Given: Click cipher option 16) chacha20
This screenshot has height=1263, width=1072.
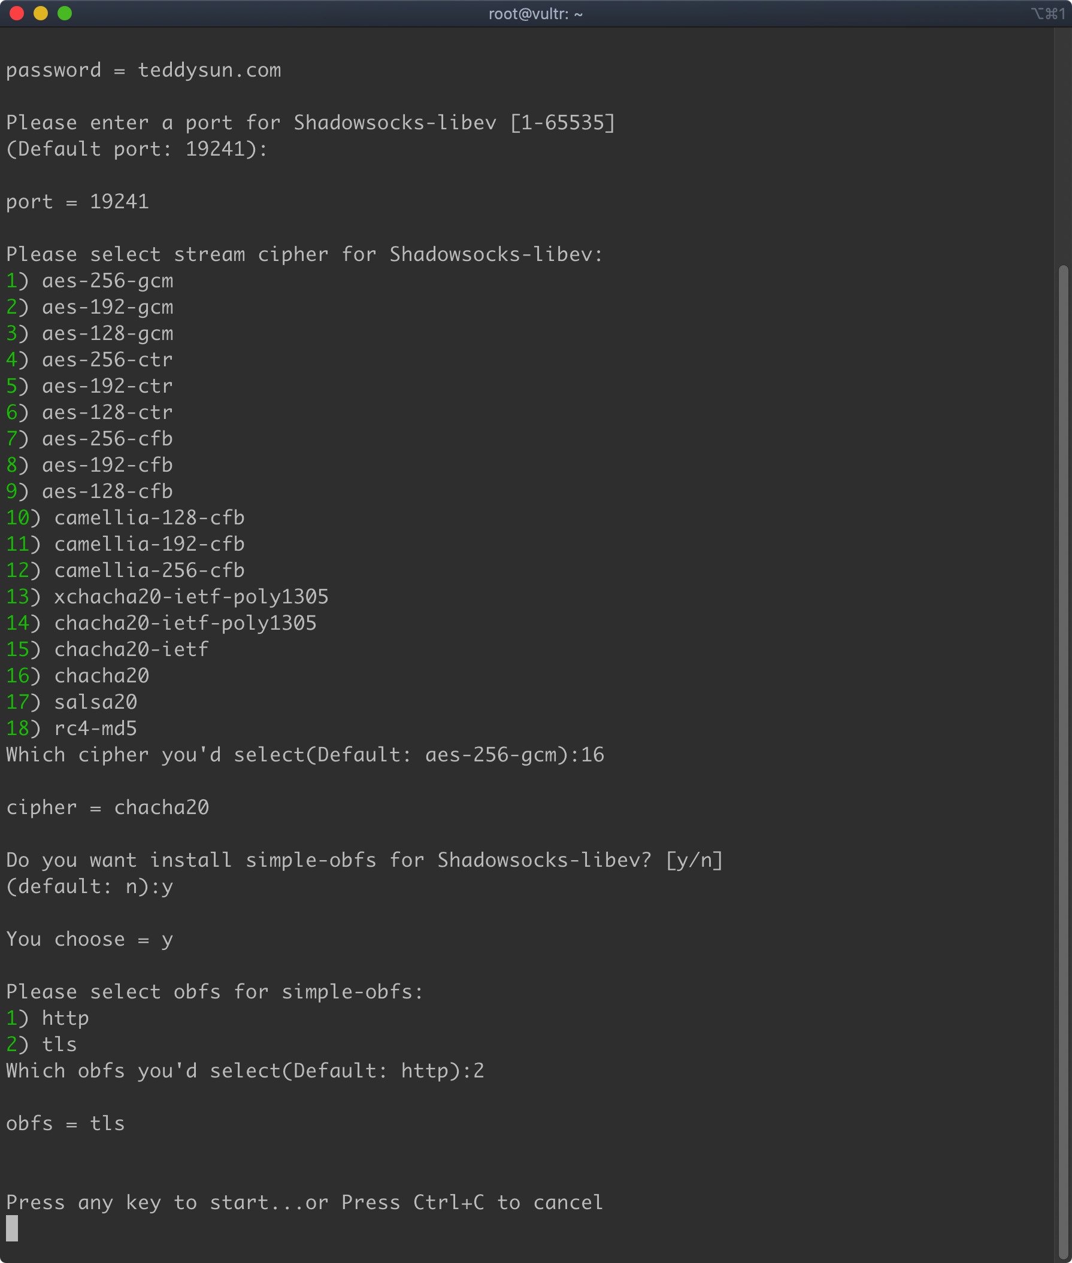Looking at the screenshot, I should click(78, 676).
